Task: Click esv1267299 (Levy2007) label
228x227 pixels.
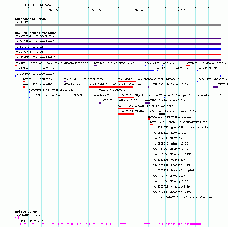Action: [169, 176]
